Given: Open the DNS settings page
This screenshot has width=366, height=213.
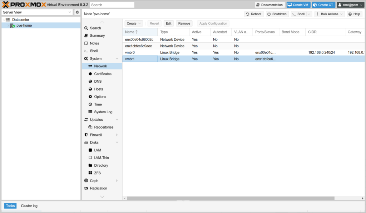Looking at the screenshot, I should point(98,82).
